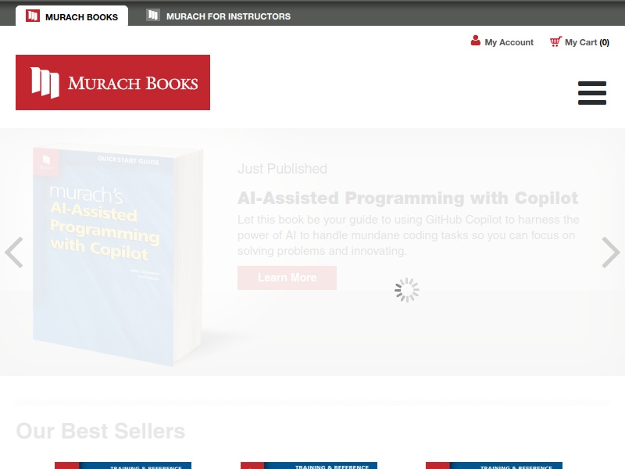The image size is (625, 469).
Task: Click the "Just Published" text
Action: coord(282,169)
